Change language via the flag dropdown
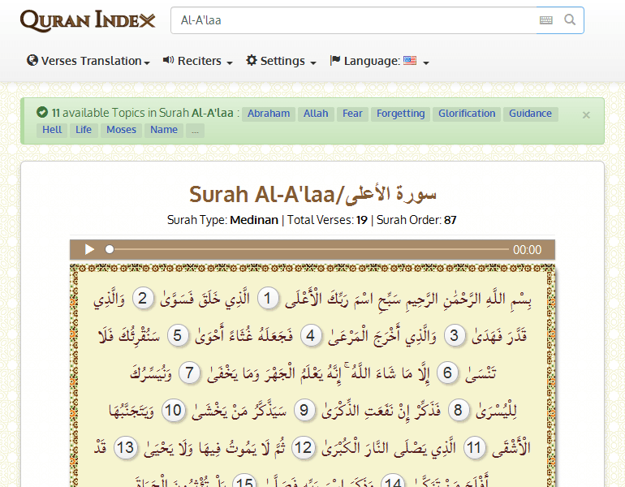625x487 pixels. click(379, 61)
